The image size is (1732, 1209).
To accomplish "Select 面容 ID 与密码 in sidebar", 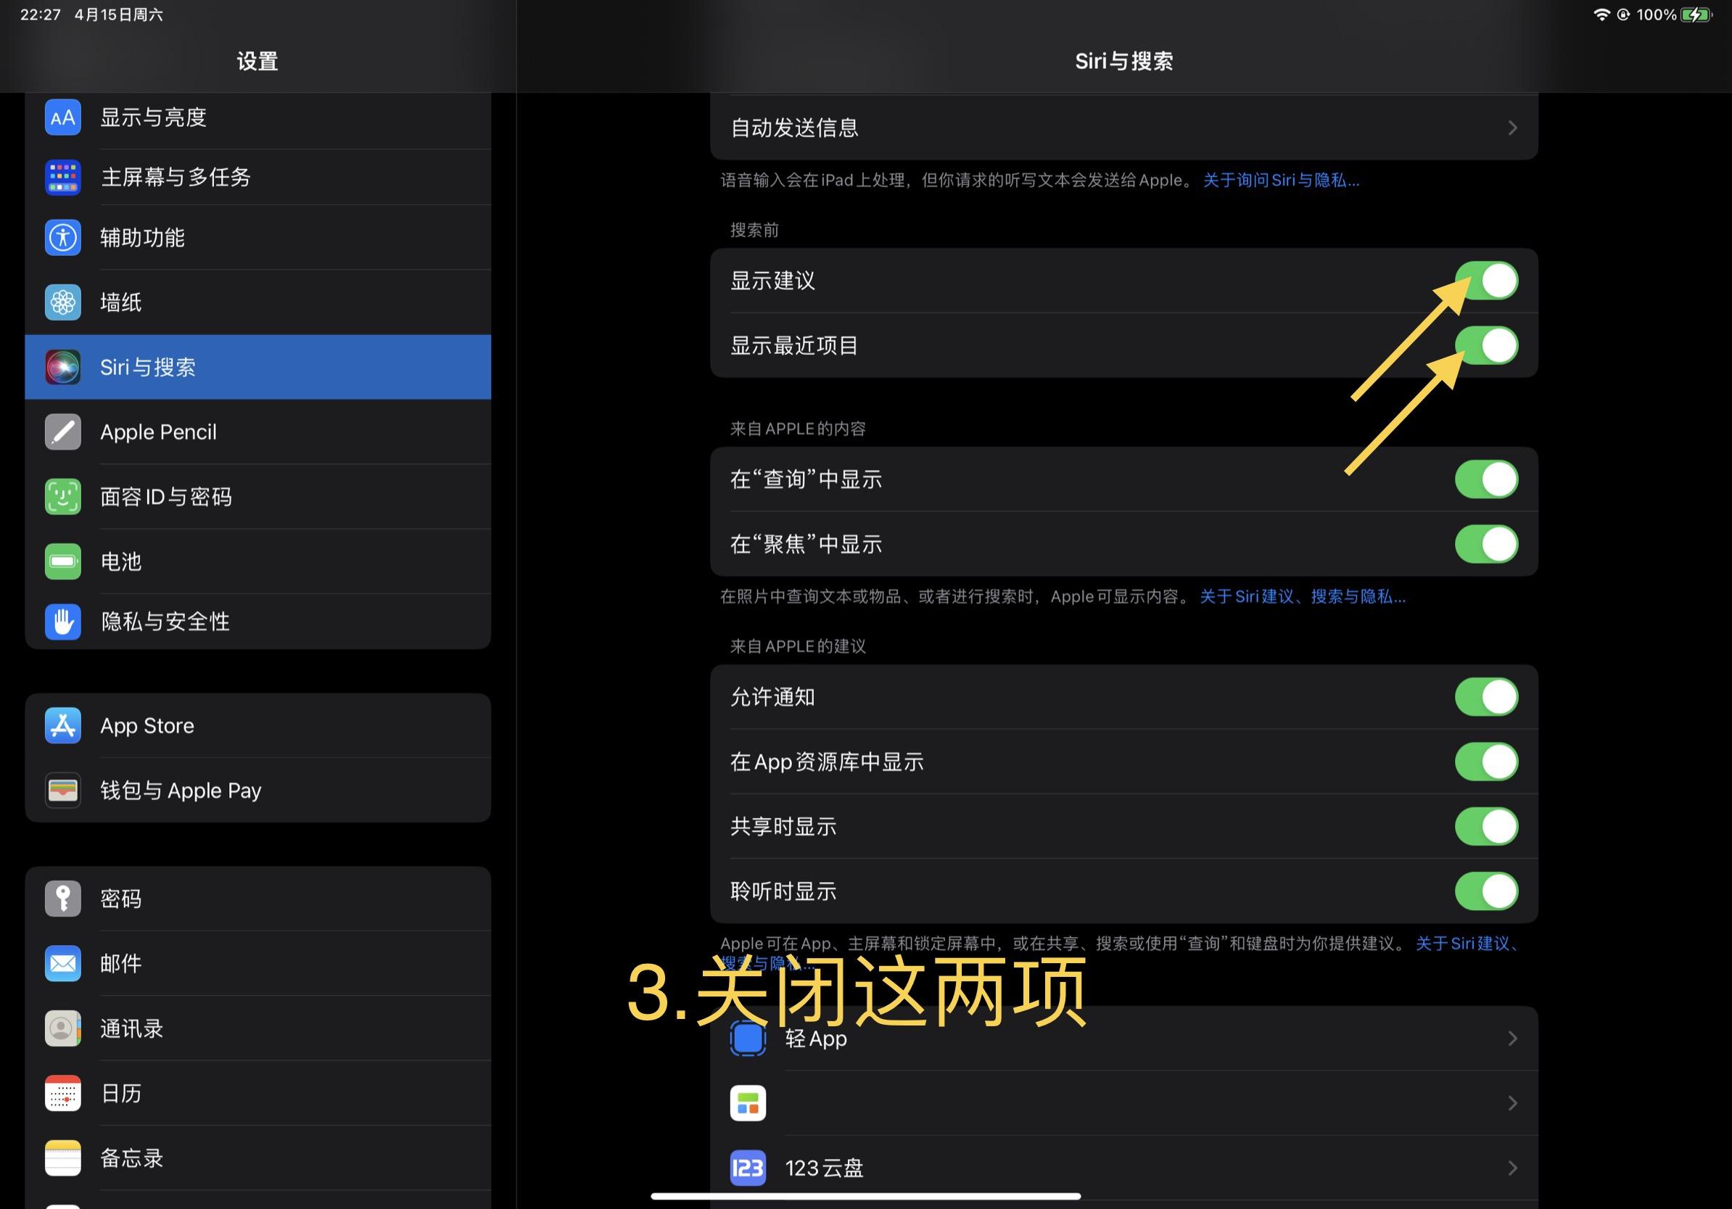I will coord(258,497).
